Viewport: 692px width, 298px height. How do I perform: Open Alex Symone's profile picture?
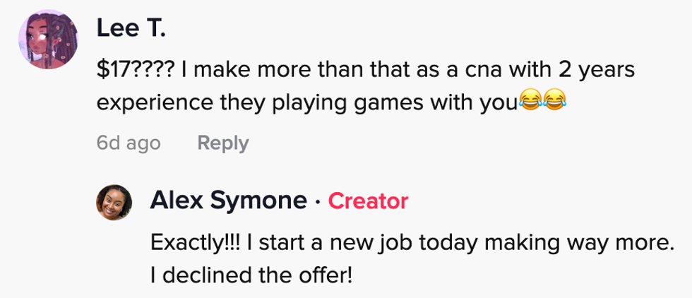point(114,202)
